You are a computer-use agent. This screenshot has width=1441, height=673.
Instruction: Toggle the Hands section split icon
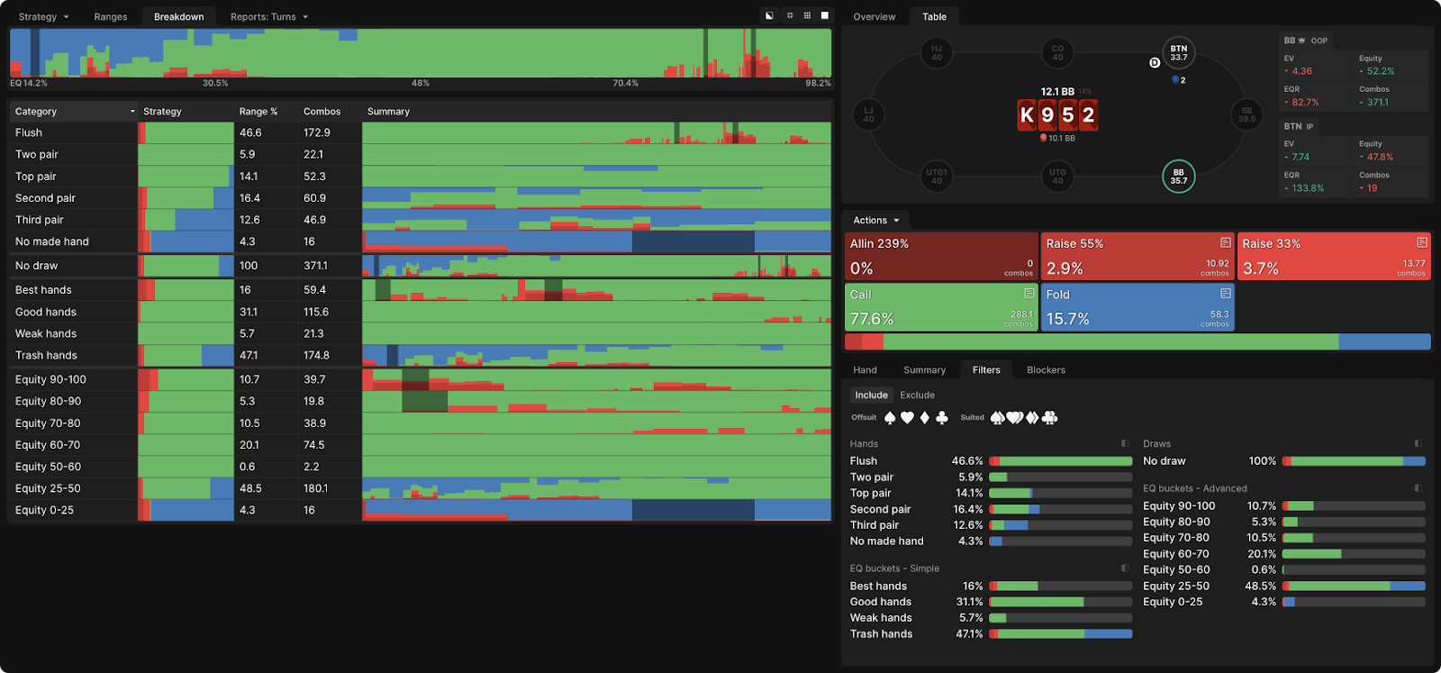[x=1125, y=443]
